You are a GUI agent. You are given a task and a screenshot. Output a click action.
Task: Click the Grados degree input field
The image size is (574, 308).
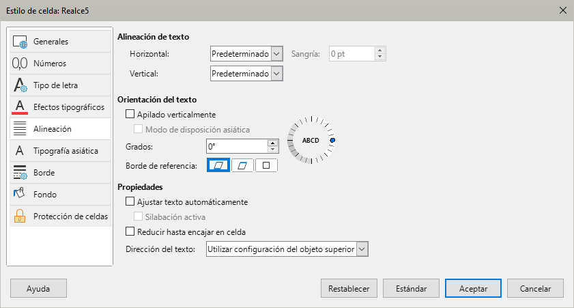pos(237,147)
